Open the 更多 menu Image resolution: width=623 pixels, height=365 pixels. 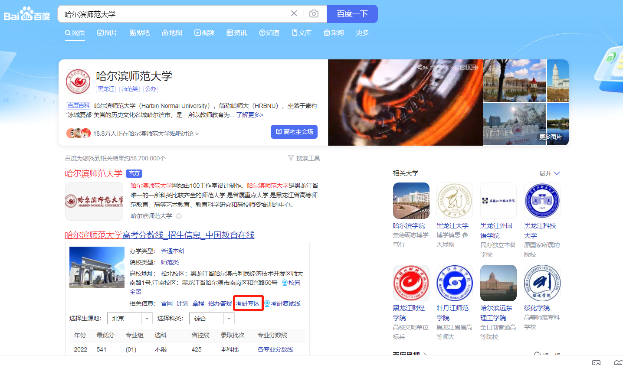pyautogui.click(x=362, y=33)
